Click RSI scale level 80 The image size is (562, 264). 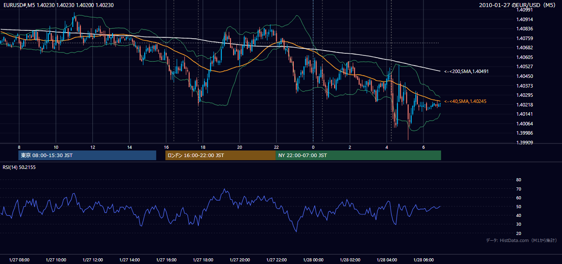518,180
